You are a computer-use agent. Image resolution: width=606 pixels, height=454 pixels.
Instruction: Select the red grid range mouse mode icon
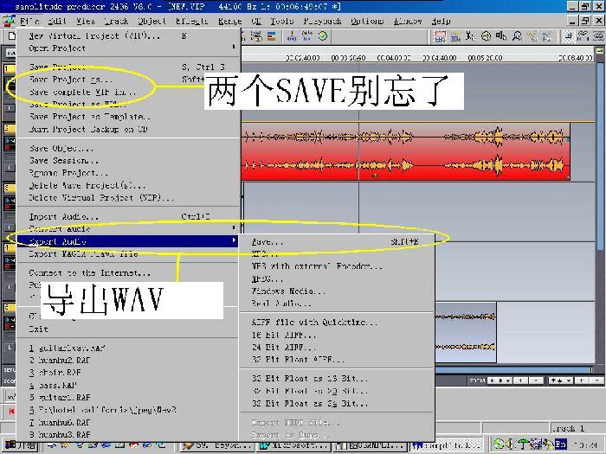440,36
